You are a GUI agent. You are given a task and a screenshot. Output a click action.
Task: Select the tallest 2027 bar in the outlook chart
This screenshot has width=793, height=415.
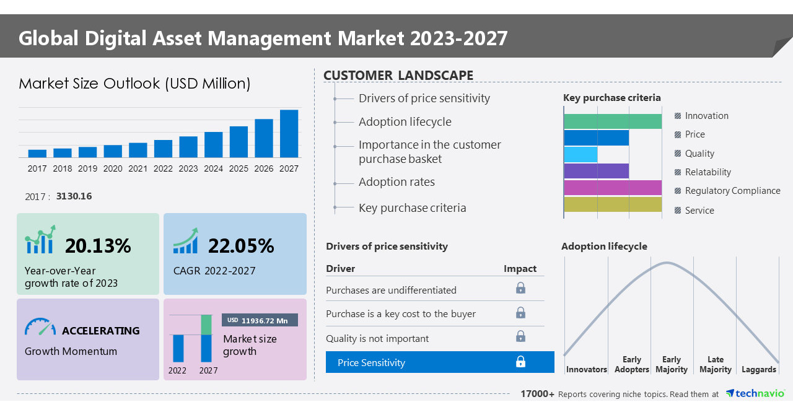[289, 133]
